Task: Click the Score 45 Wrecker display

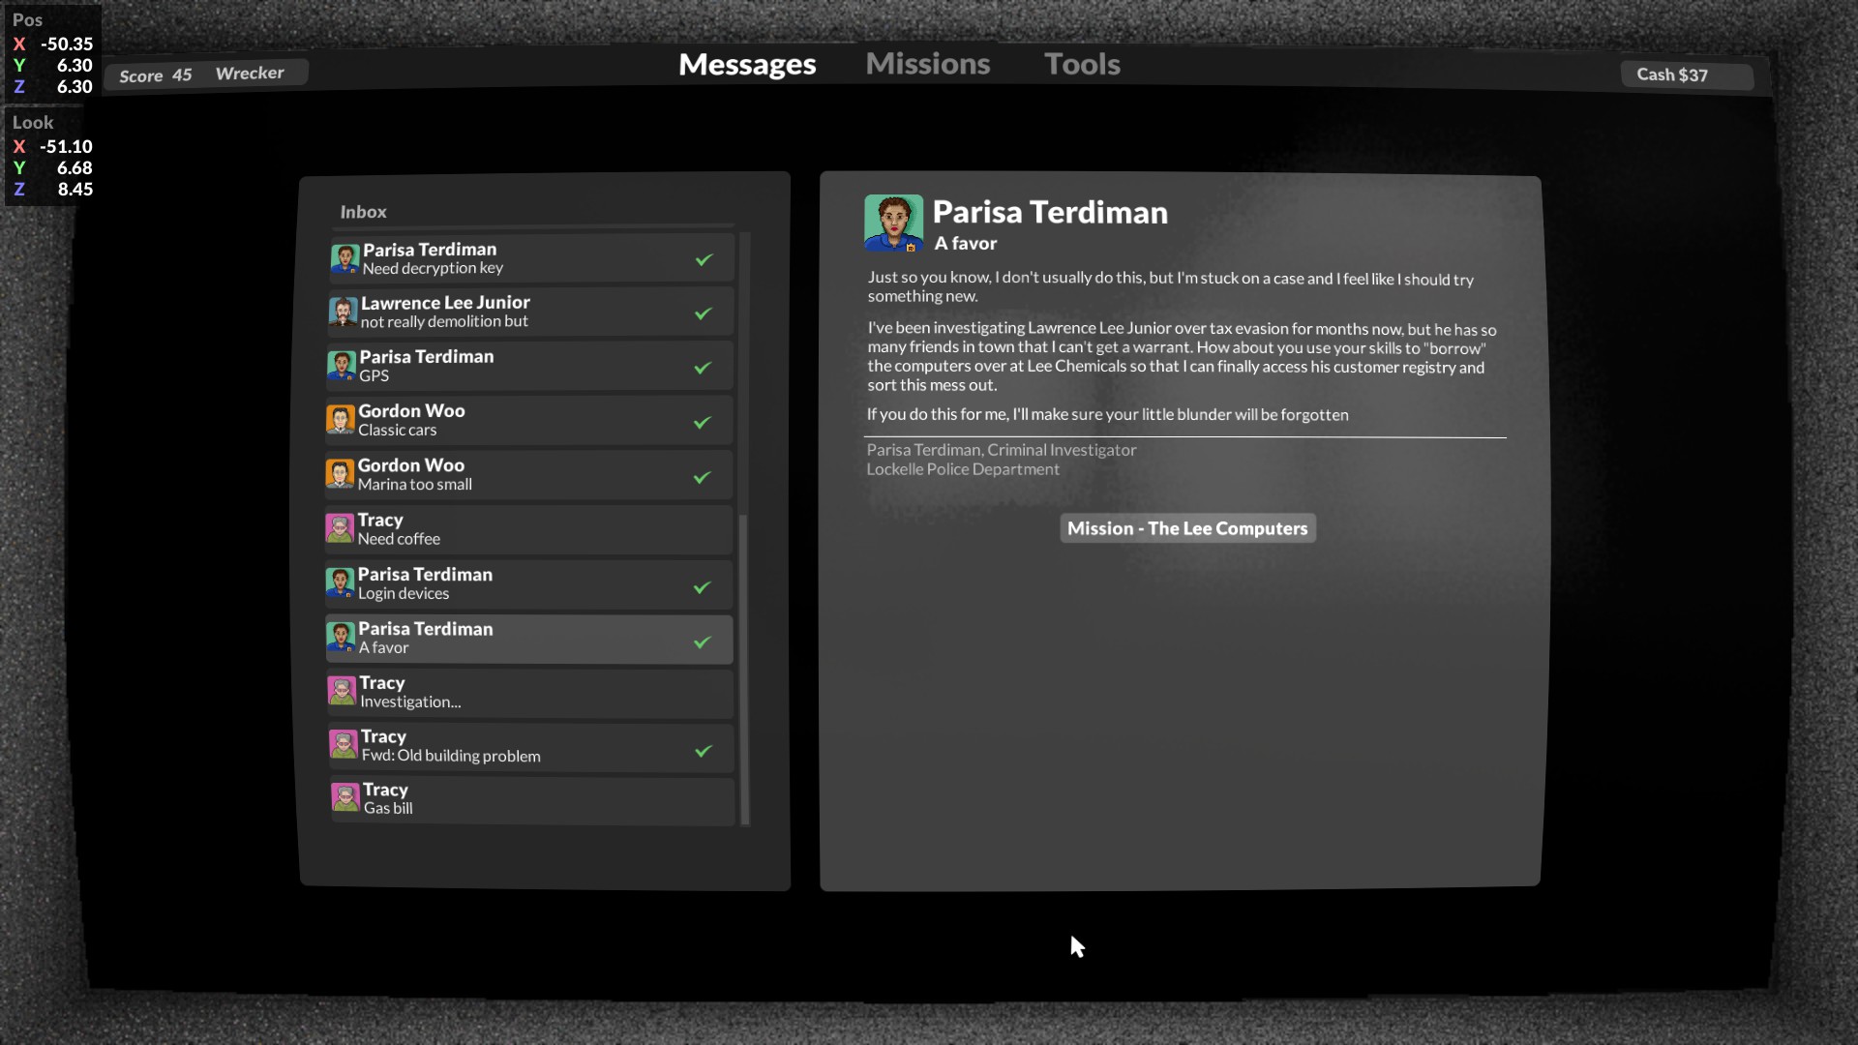Action: click(x=206, y=74)
